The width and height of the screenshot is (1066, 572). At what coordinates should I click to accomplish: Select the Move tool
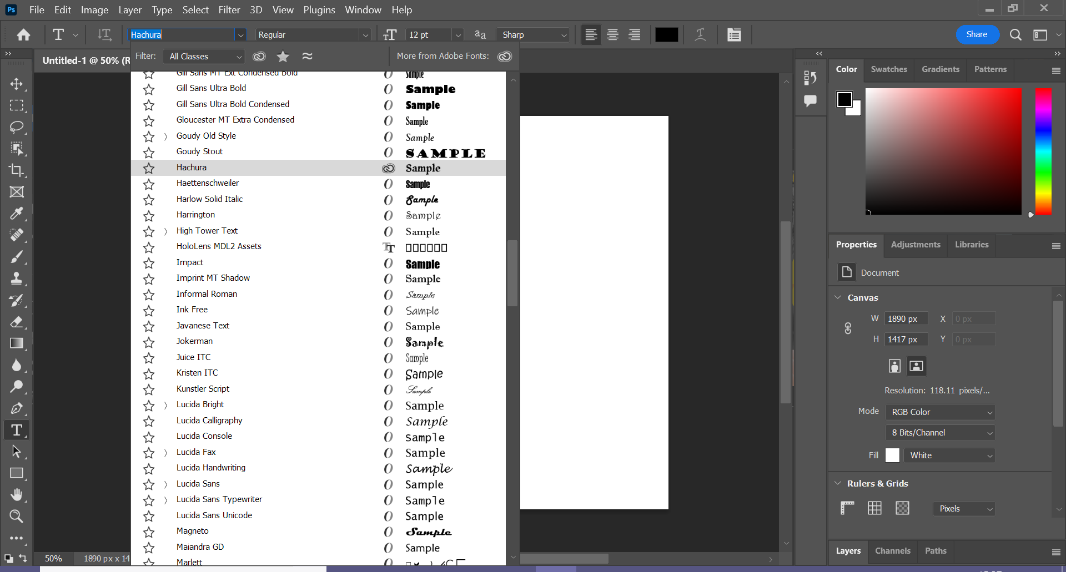point(17,84)
